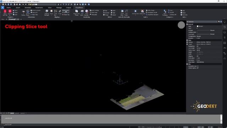Click the Quick Slice icon
Screen dimensions: 227x128
point(122,11)
